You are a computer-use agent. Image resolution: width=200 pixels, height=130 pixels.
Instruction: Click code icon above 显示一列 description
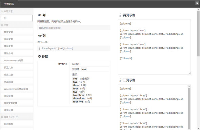pos(40,36)
